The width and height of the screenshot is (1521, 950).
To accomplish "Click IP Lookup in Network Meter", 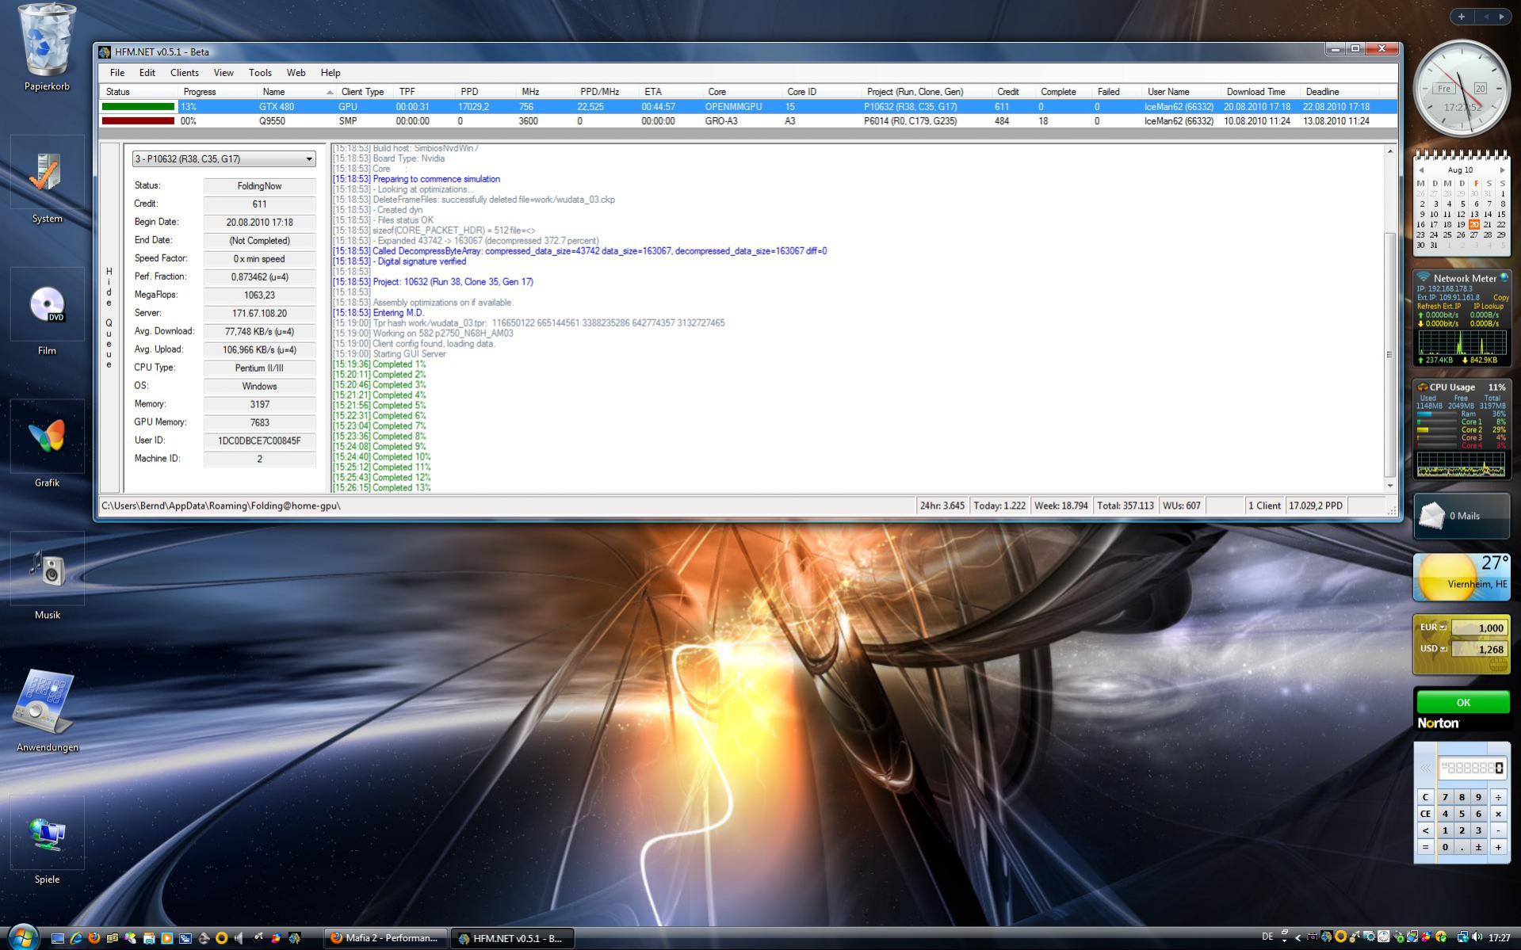I will coord(1489,307).
